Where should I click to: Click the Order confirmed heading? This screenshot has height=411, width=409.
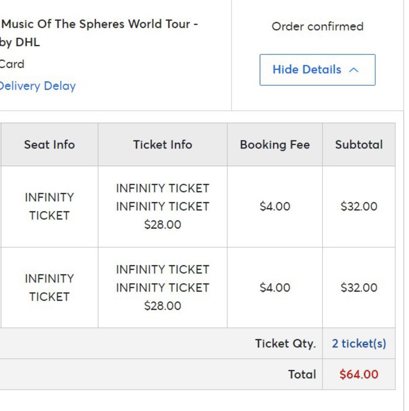pos(318,26)
